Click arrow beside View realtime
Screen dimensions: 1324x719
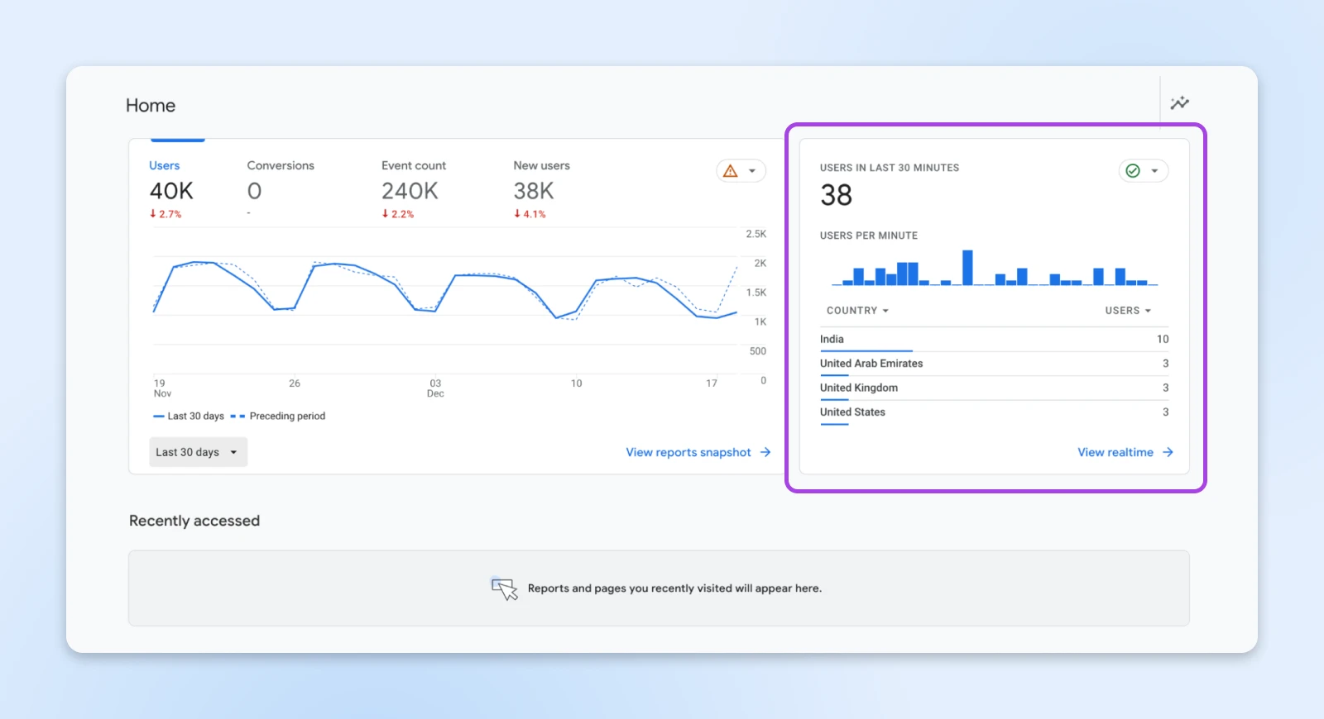1168,452
